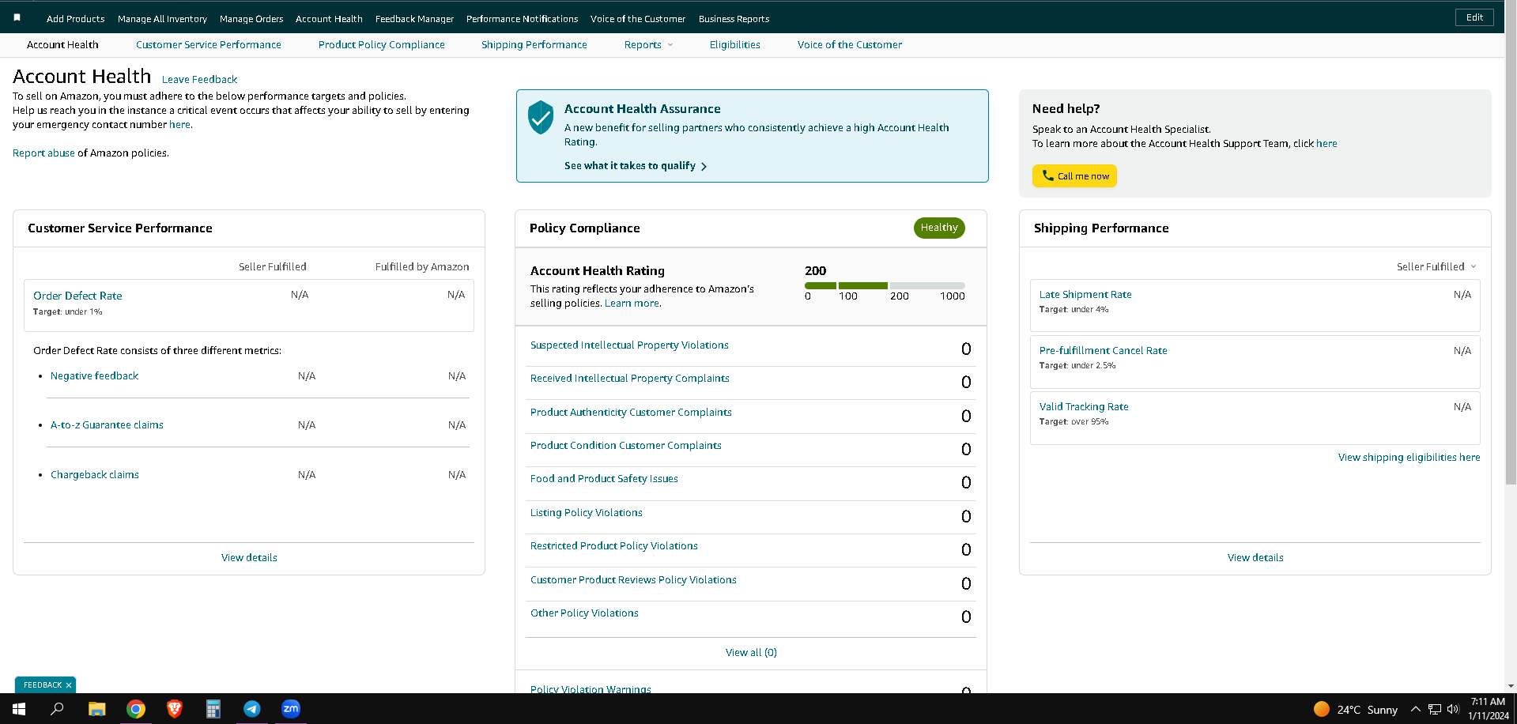The width and height of the screenshot is (1517, 724).
Task: Close the FEEDBACK tab with its X
Action: [x=69, y=685]
